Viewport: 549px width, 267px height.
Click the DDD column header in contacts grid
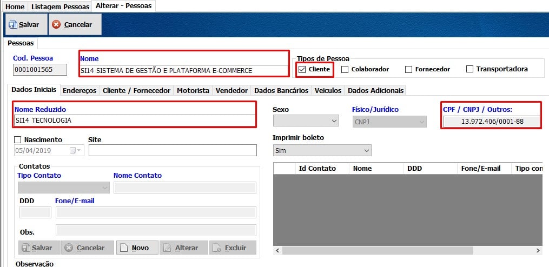coord(430,168)
